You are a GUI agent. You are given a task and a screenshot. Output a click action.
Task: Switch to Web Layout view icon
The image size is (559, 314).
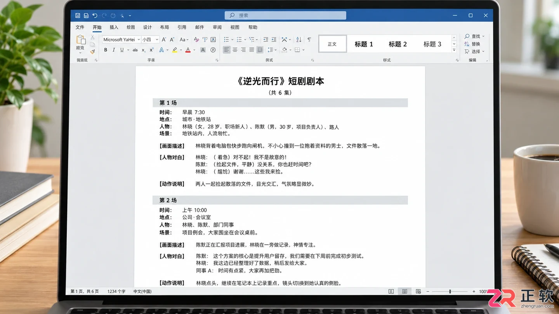point(418,292)
